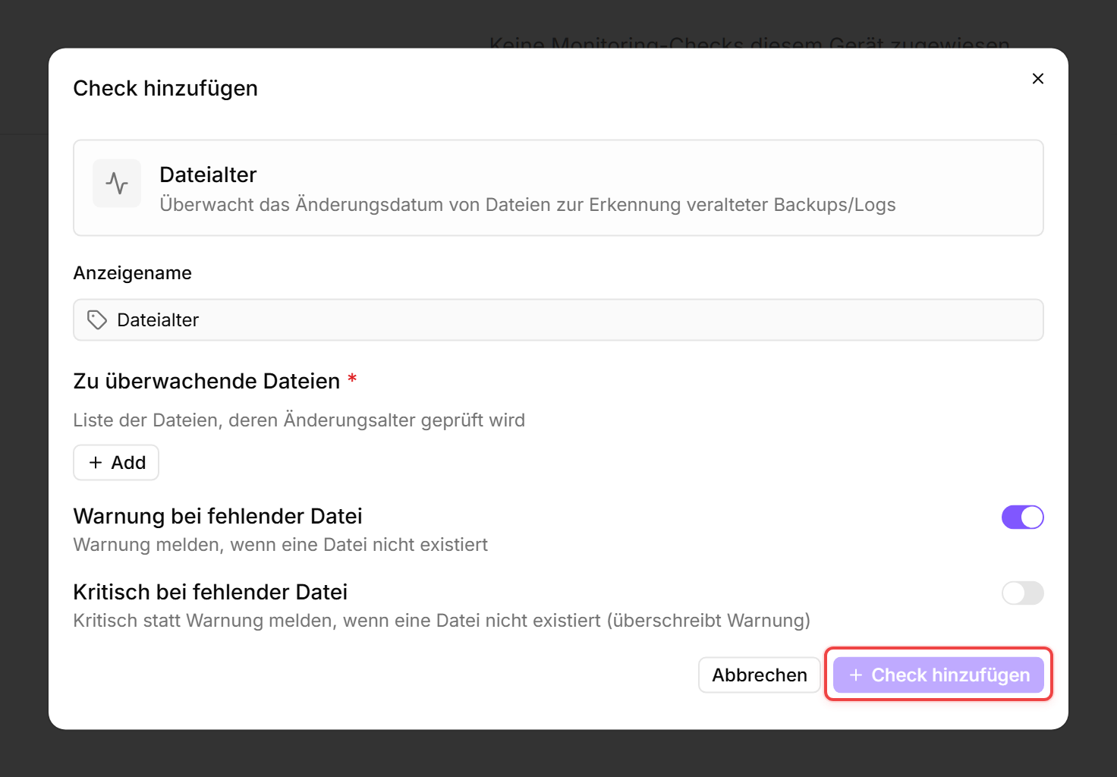Enable Kritisch bei fehlender Datei toggle
This screenshot has width=1117, height=777.
tap(1022, 593)
